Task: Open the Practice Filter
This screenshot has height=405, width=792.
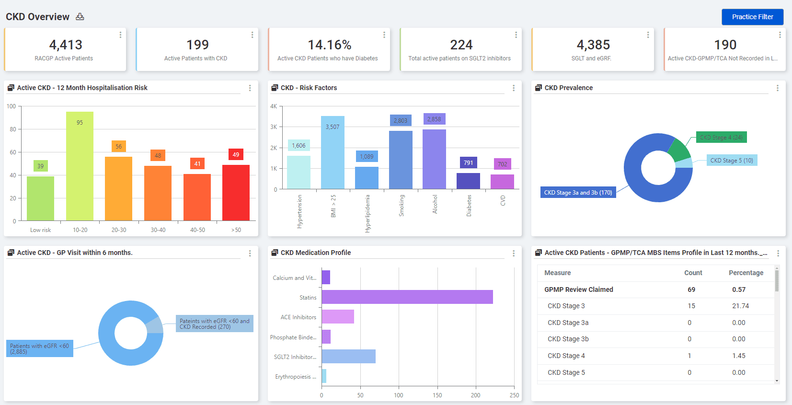Action: pyautogui.click(x=752, y=17)
